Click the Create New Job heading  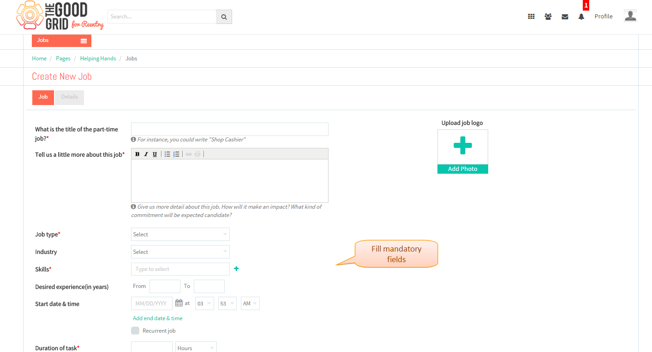click(x=62, y=76)
